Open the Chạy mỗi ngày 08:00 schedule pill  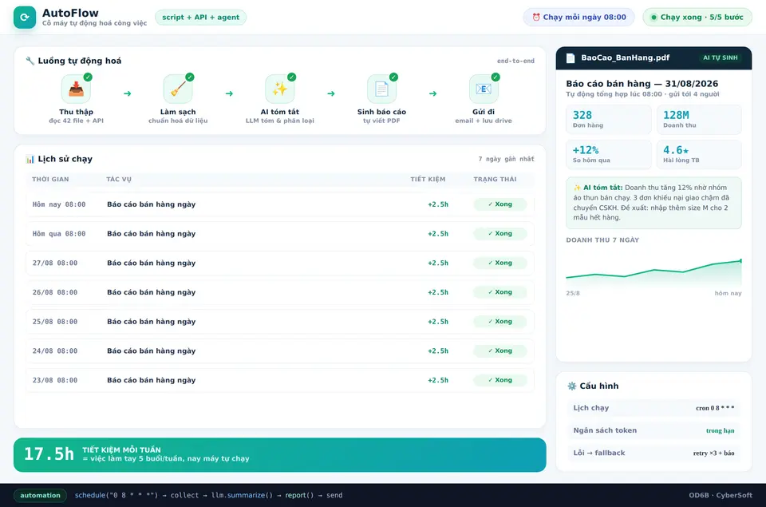[x=578, y=17]
